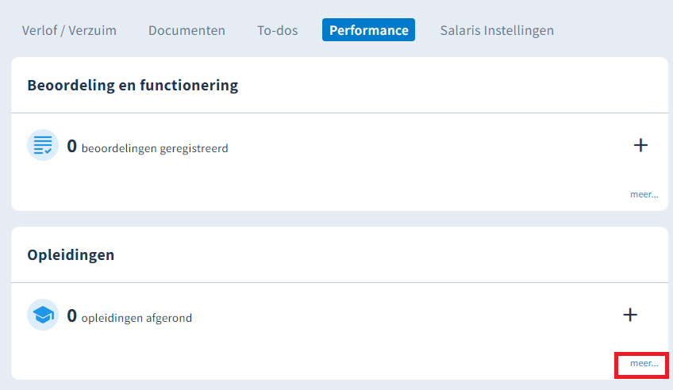Screen dimensions: 673x390
Task: Select the Performance tab
Action: [369, 30]
